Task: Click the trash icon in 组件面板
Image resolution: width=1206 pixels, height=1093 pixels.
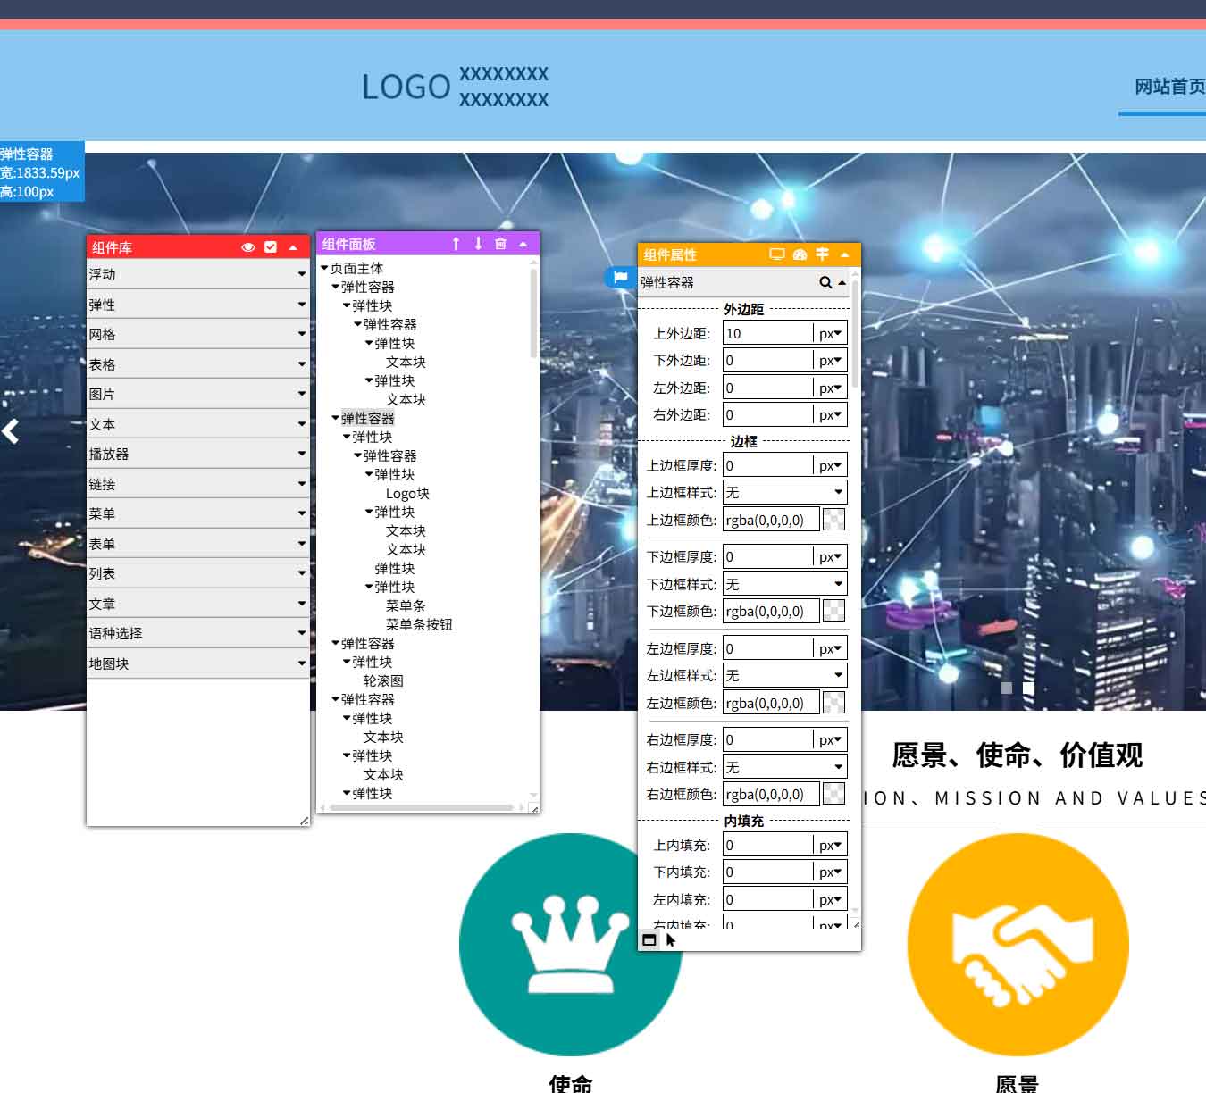Action: point(500,244)
